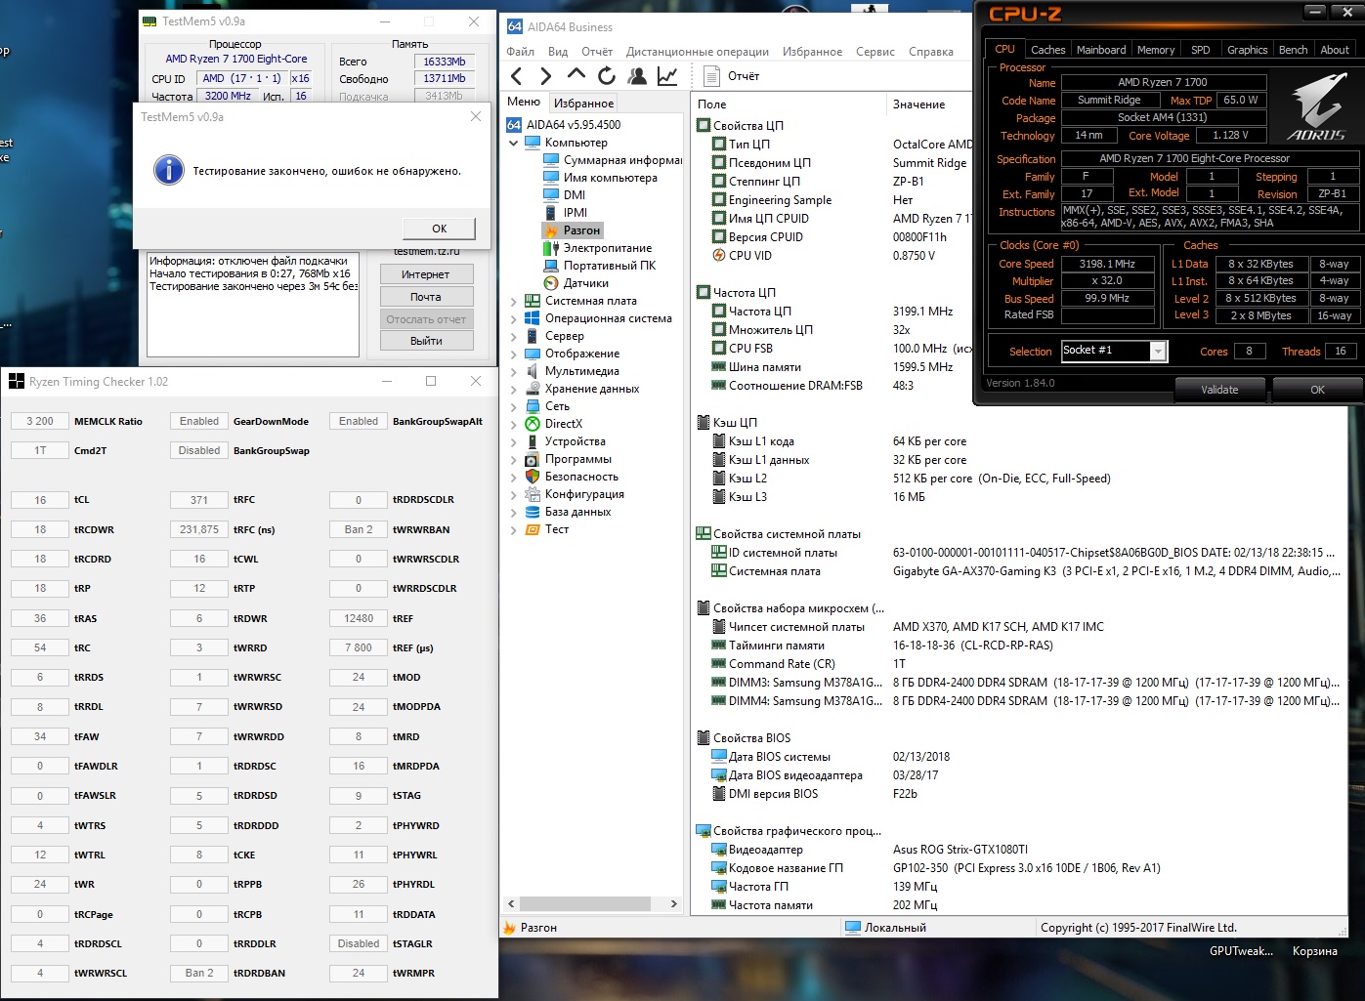
Task: Go forward using AIDA64's right arrow icon
Action: [546, 76]
